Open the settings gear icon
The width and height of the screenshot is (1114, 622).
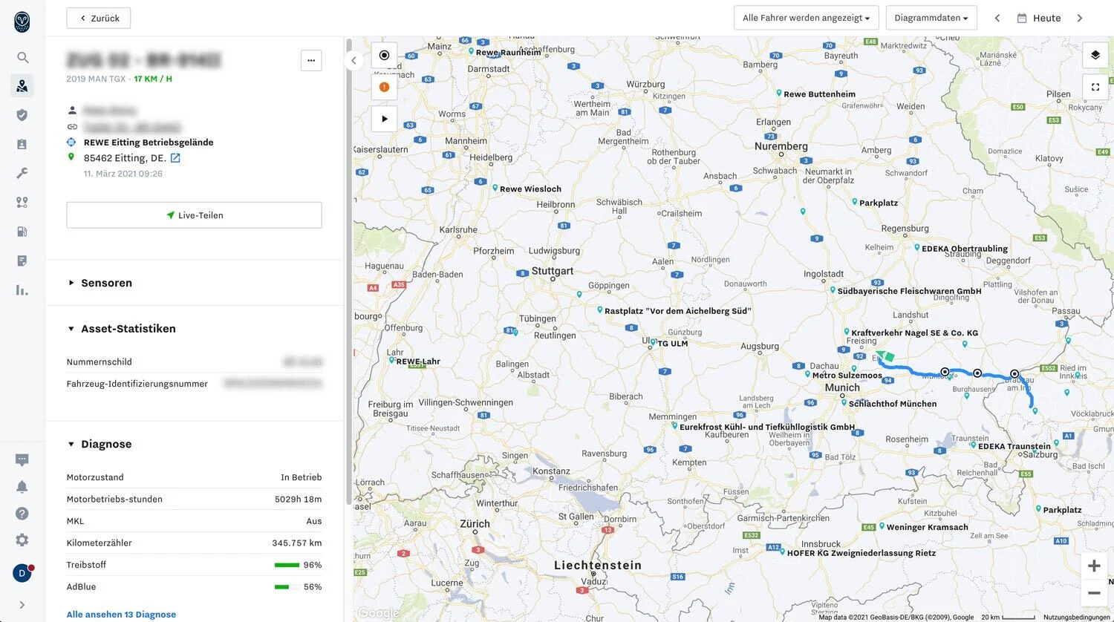22,540
